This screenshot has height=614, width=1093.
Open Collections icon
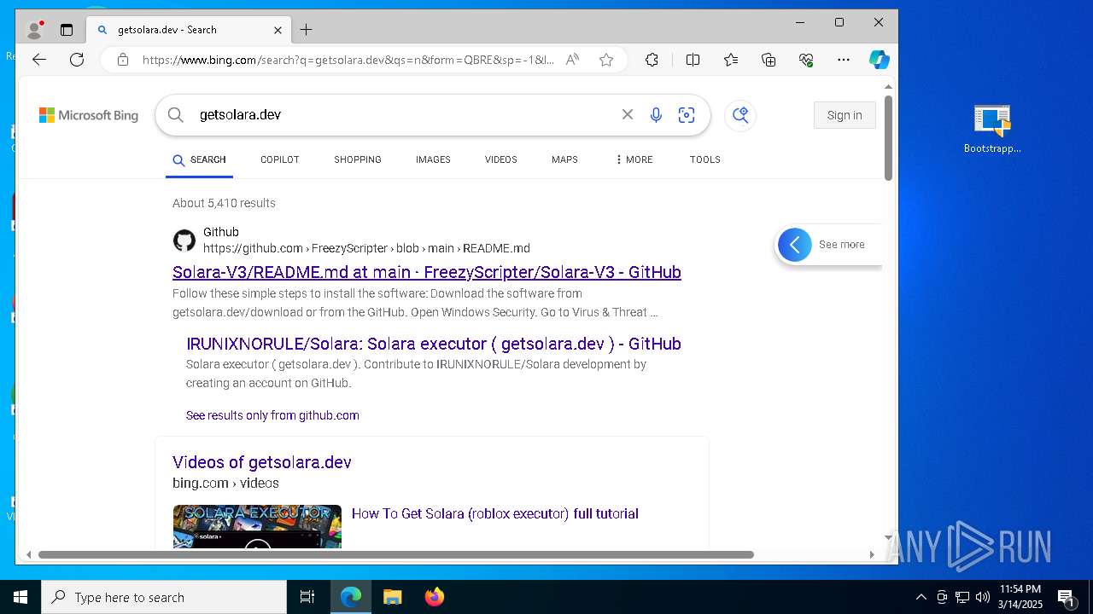tap(769, 60)
